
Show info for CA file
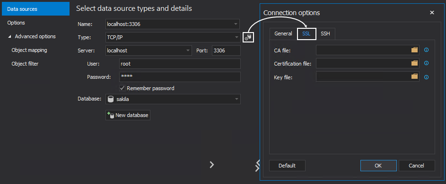(x=426, y=50)
